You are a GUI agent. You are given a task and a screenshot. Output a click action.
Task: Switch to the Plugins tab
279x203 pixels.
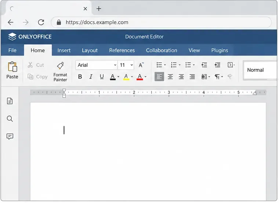click(x=220, y=50)
